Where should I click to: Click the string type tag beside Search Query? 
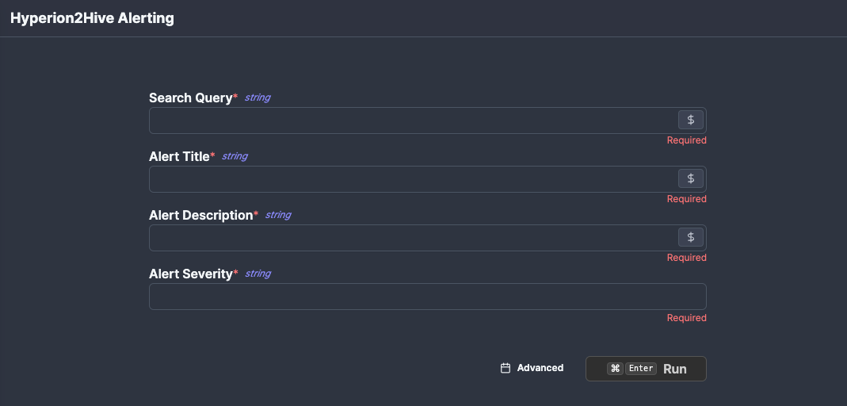point(258,98)
